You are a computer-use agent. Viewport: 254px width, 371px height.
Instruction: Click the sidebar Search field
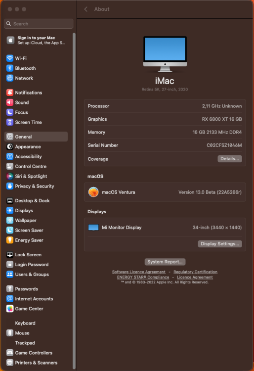click(x=39, y=24)
